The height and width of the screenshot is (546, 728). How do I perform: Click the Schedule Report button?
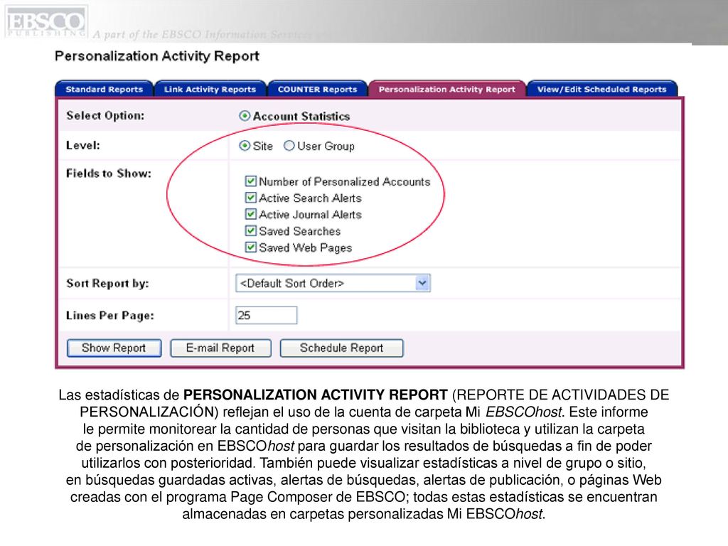342,348
